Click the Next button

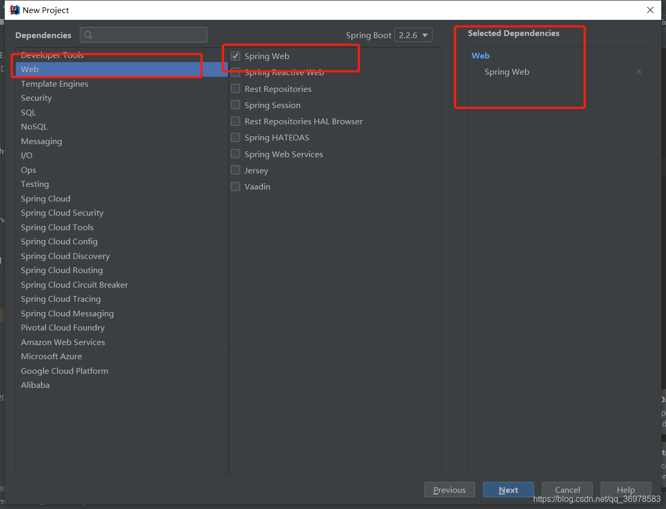[509, 490]
